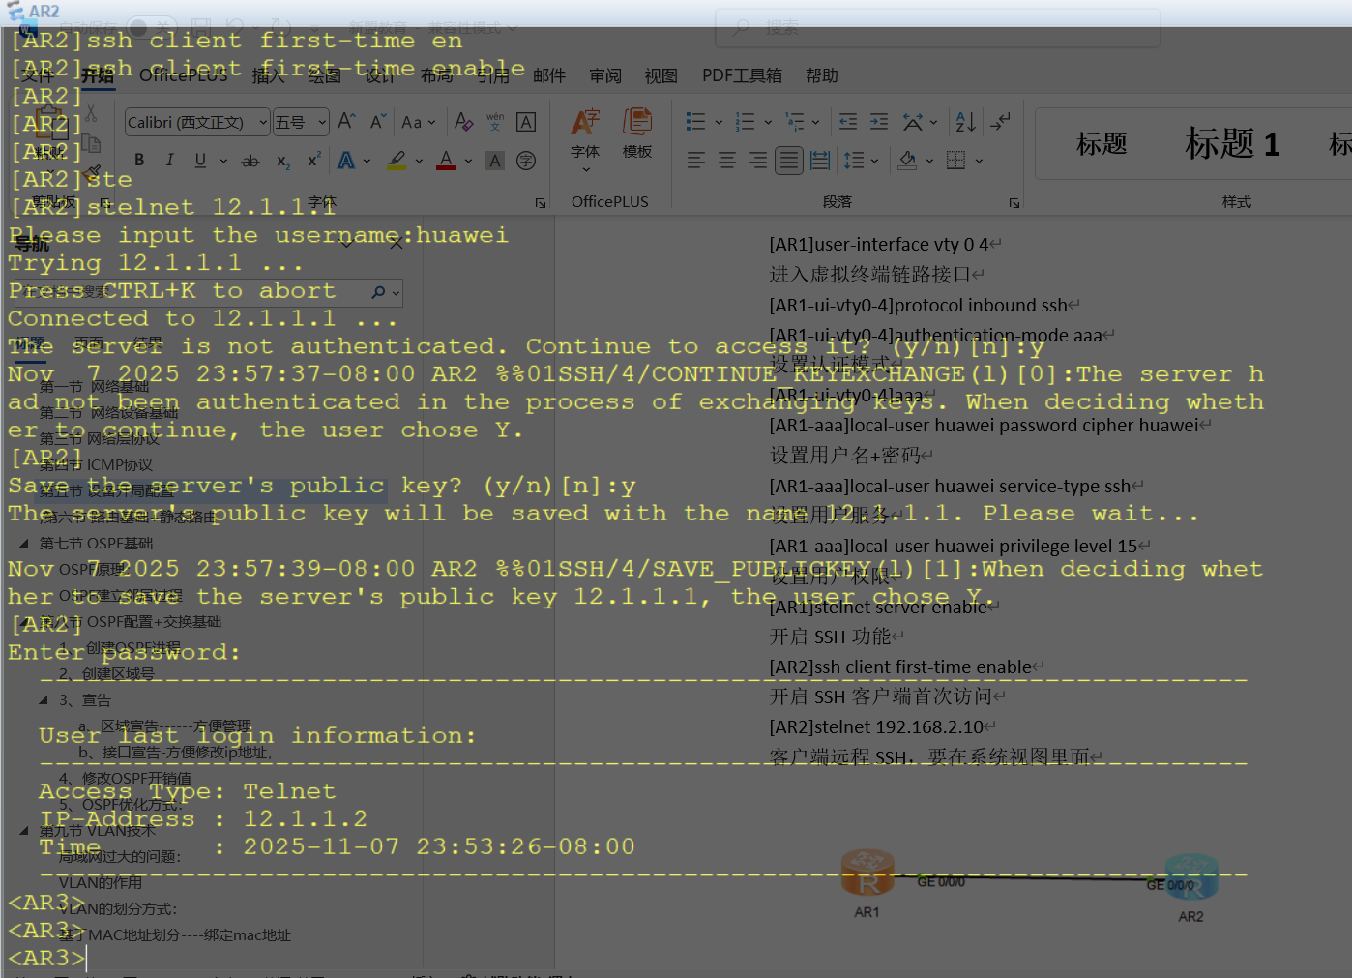Screen dimensions: 1352x978
Task: Click the yellow text highlight color button
Action: pyautogui.click(x=397, y=161)
